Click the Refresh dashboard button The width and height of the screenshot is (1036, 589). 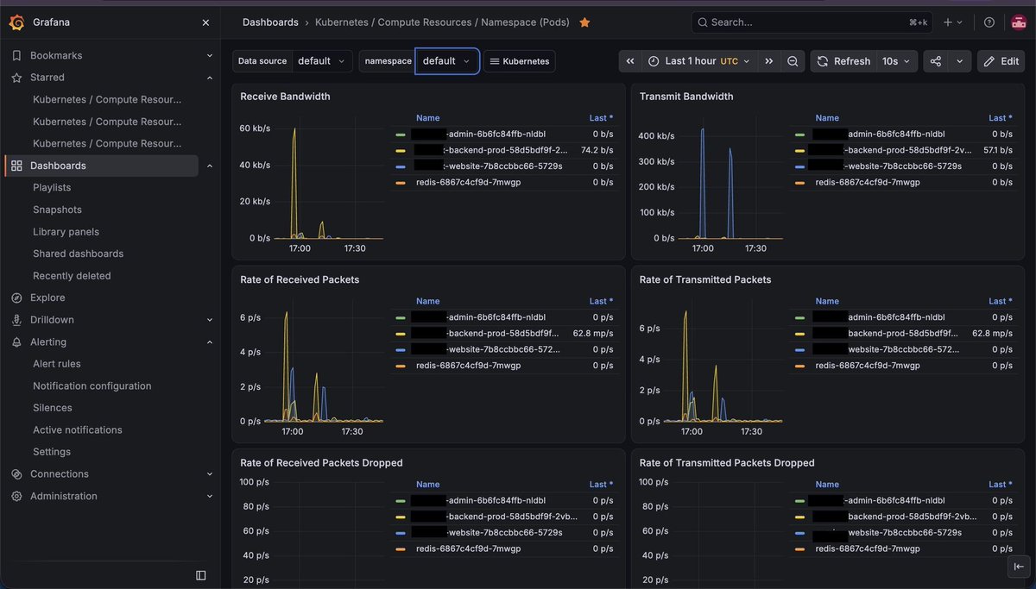pyautogui.click(x=843, y=61)
